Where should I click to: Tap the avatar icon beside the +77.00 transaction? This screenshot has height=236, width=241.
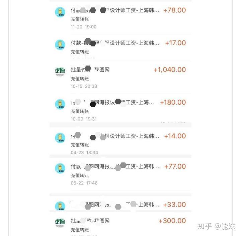60,168
